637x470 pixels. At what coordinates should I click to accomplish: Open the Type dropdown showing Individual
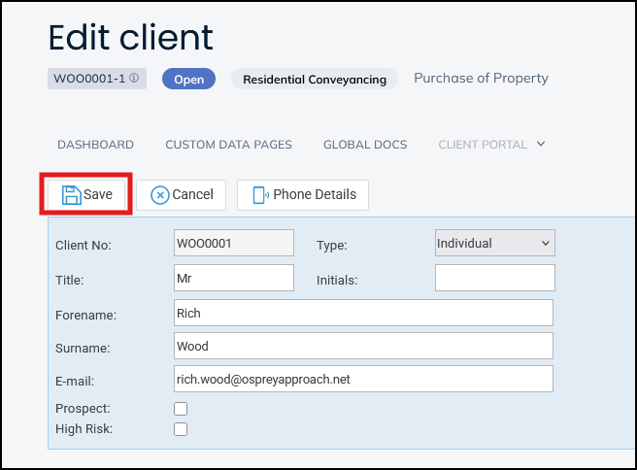coord(494,243)
